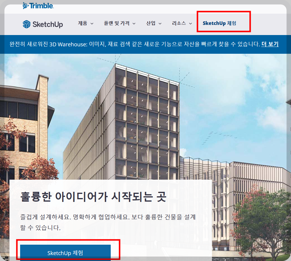Open the 산업 menu
This screenshot has height=261, width=291.
tap(151, 23)
